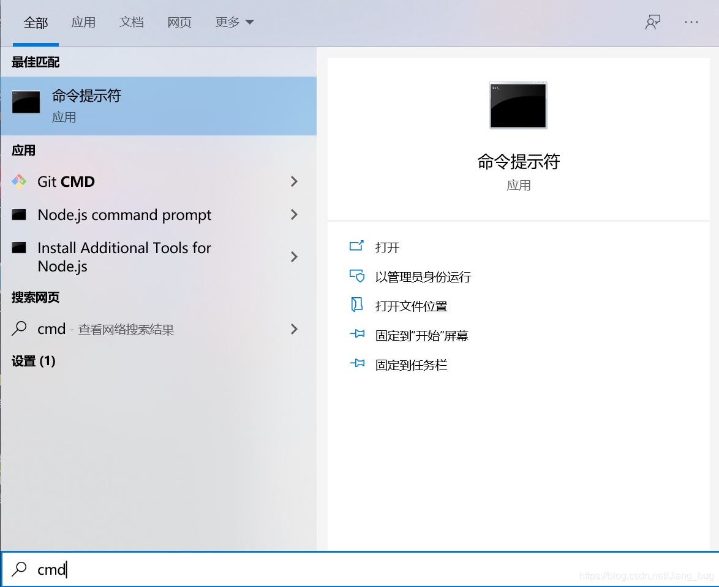The height and width of the screenshot is (587, 719).
Task: Click the 打开文件位置 folder icon
Action: pyautogui.click(x=357, y=305)
